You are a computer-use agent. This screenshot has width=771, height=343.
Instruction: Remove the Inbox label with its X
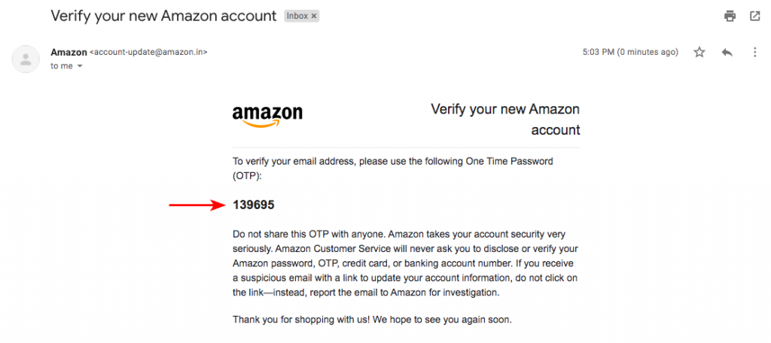[x=314, y=16]
